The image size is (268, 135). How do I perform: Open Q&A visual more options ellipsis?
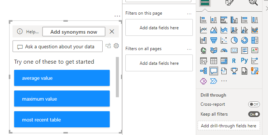[117, 16]
